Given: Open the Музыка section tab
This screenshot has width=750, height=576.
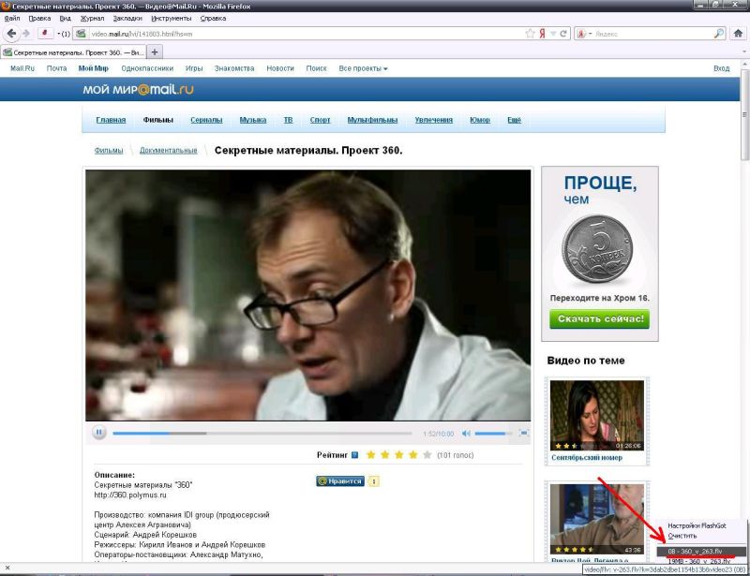Looking at the screenshot, I should [x=252, y=120].
